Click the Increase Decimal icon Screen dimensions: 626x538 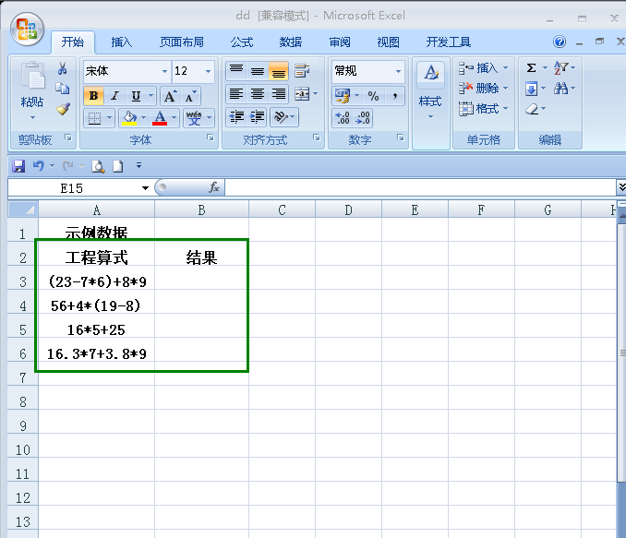[343, 118]
